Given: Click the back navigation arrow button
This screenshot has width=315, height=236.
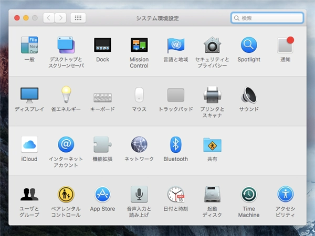Looking at the screenshot, I should coord(49,18).
